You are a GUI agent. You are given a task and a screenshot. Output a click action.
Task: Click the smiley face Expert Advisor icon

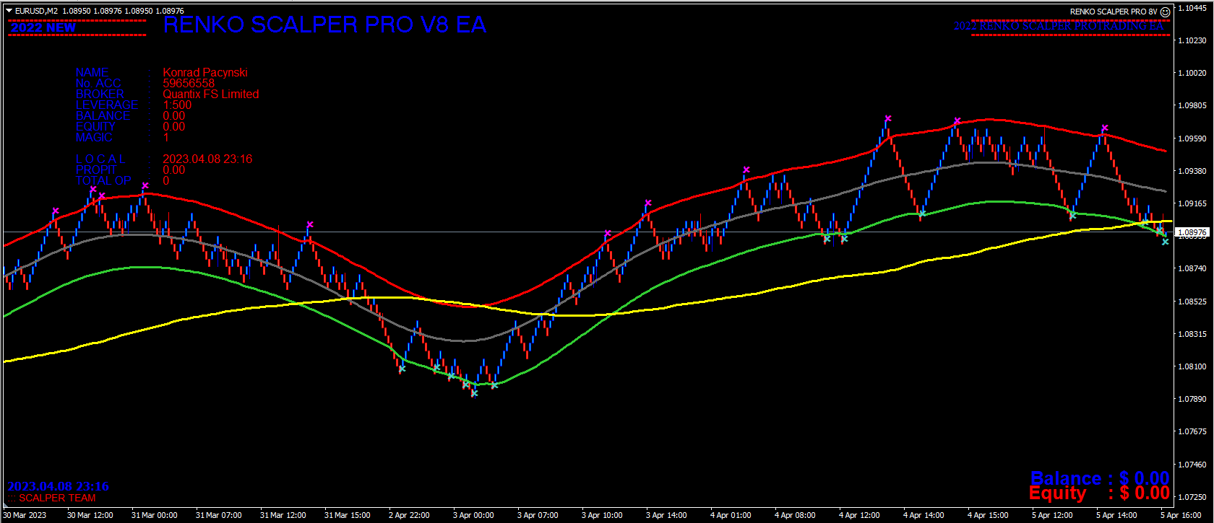coord(1165,12)
